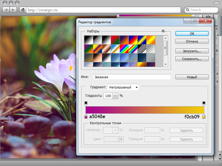Select the full rainbow spectrum preset
The height and width of the screenshot is (166, 222).
coord(124,49)
